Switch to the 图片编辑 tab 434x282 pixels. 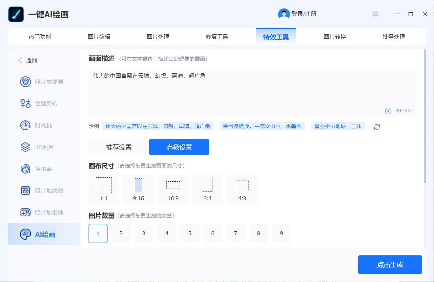tap(99, 36)
